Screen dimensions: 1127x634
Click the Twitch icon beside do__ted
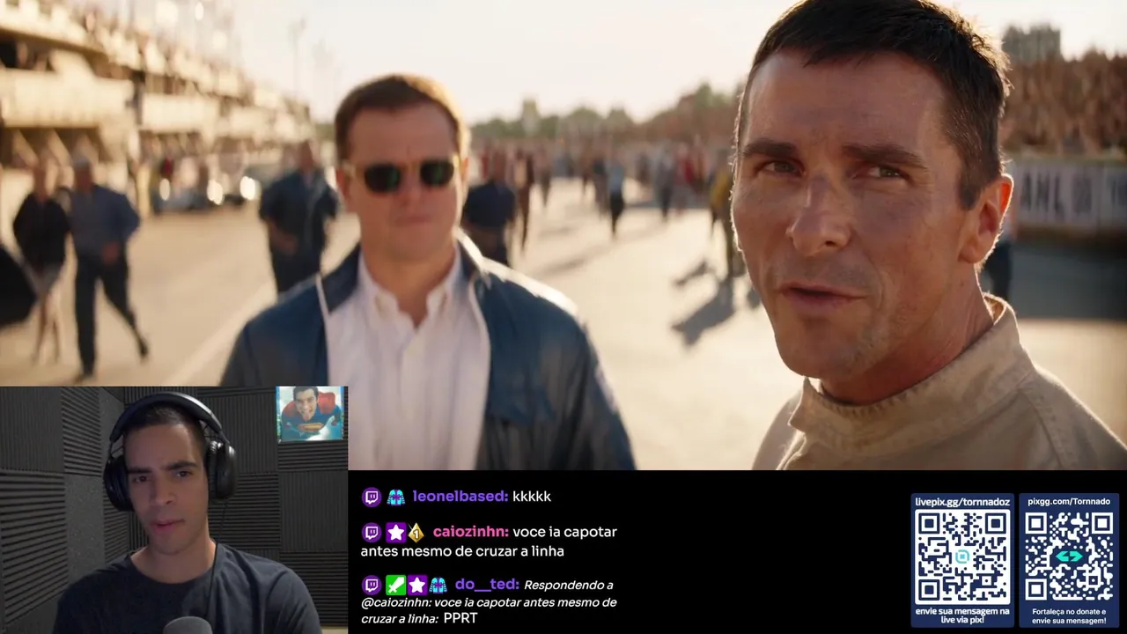tap(372, 585)
